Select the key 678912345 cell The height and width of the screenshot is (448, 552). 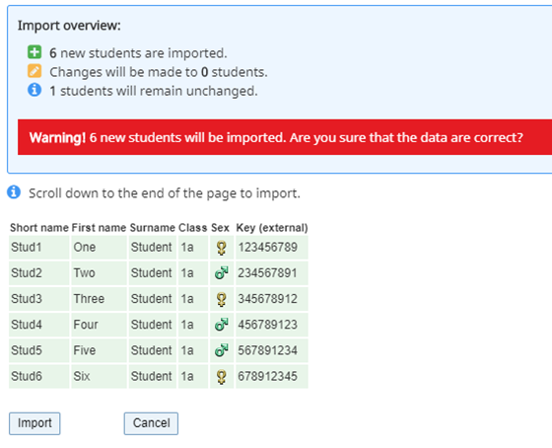[272, 376]
